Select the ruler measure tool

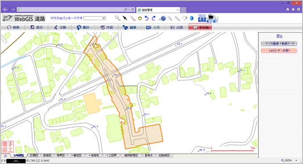click(177, 18)
